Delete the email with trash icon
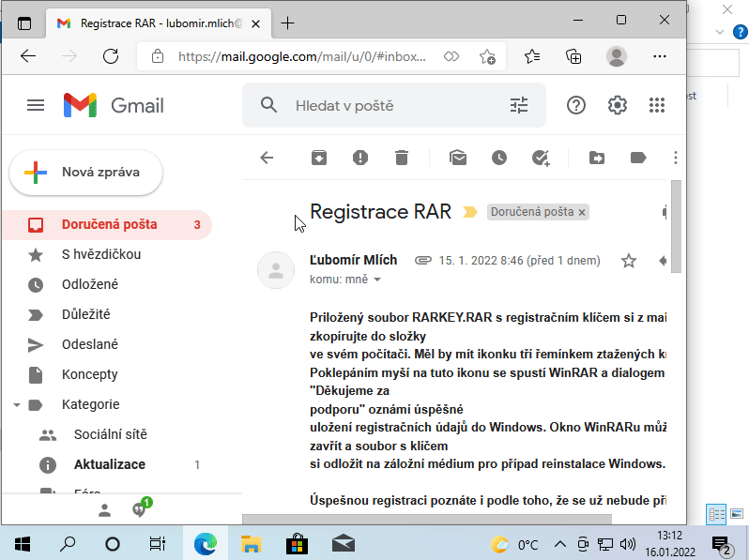The image size is (749, 560). click(402, 158)
